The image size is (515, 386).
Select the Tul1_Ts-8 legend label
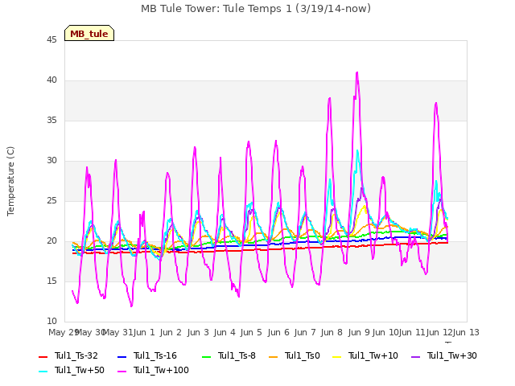click(237, 355)
